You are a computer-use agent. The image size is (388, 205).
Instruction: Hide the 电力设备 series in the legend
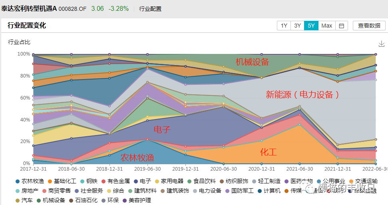[207, 191]
